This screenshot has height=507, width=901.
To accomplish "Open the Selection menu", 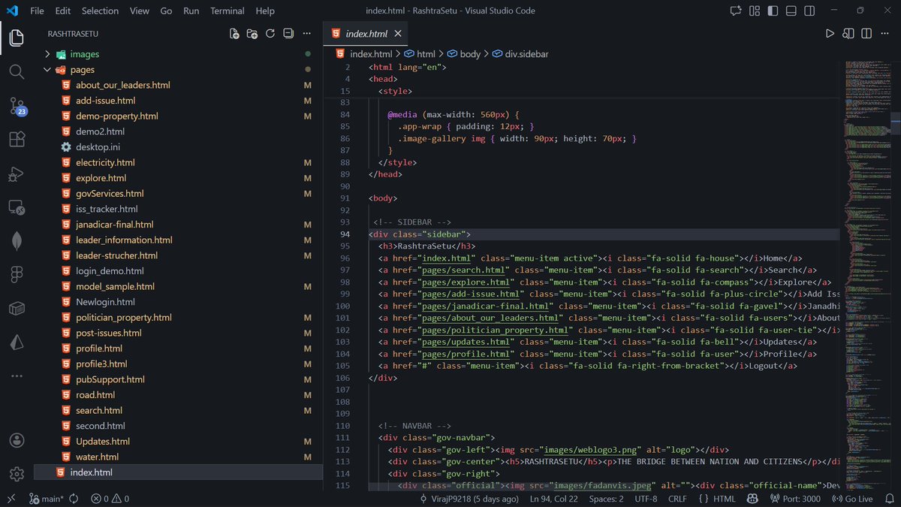I will [x=100, y=11].
